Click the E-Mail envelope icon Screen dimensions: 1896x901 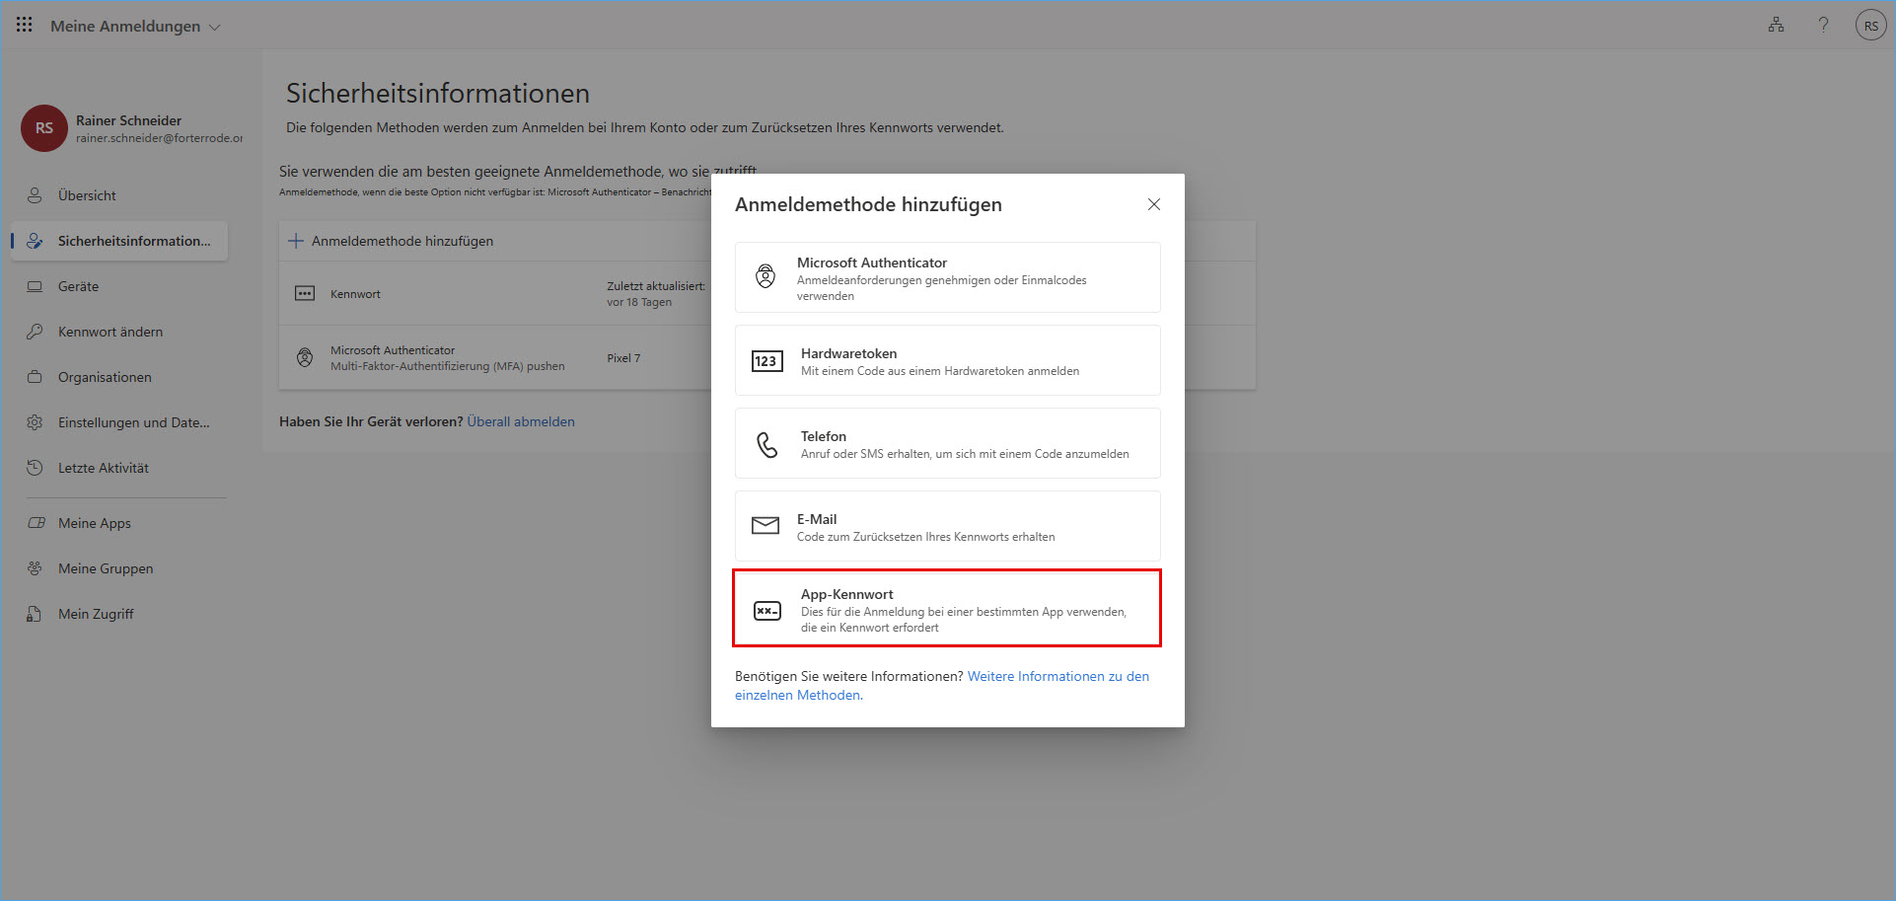pos(766,526)
